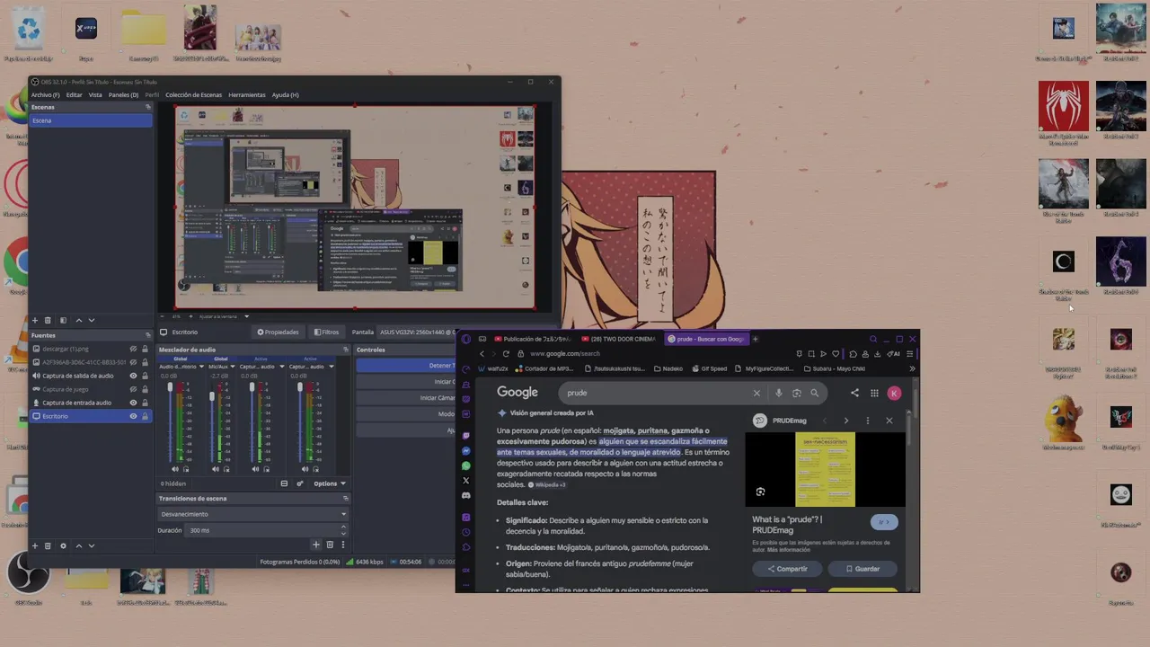The width and height of the screenshot is (1150, 647).
Task: Unlock the Escritorio source lock
Action: [145, 416]
